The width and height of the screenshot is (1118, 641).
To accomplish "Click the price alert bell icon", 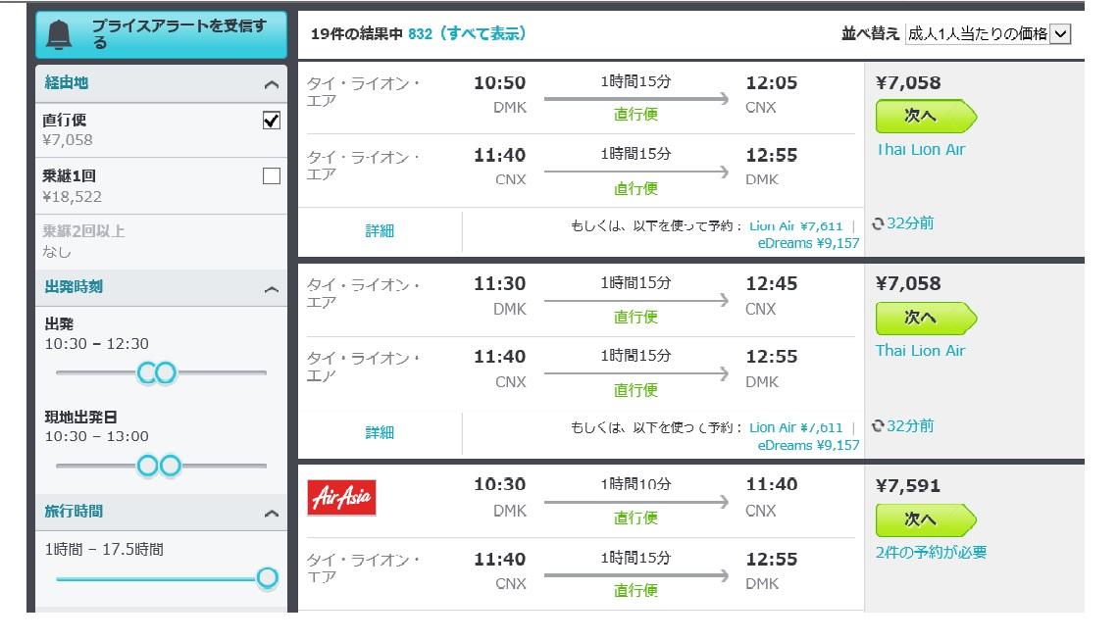I will point(60,34).
